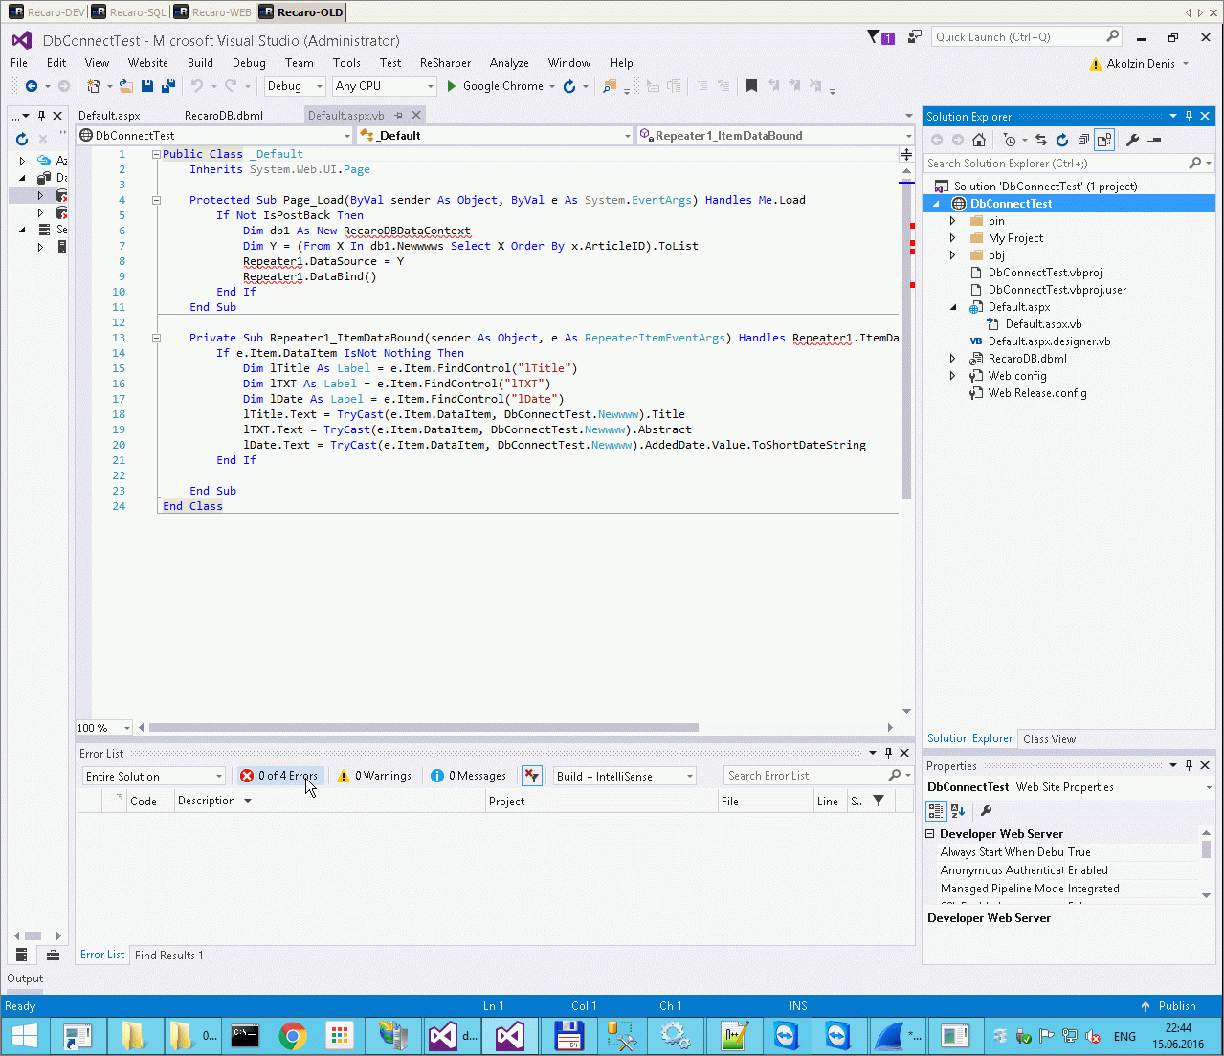Click the bookmark icon in the toolbar

click(751, 86)
